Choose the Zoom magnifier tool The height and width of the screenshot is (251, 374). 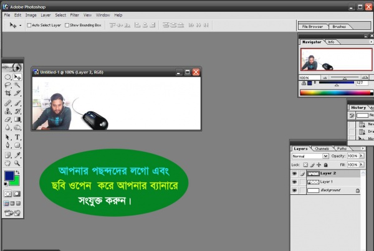point(17,163)
